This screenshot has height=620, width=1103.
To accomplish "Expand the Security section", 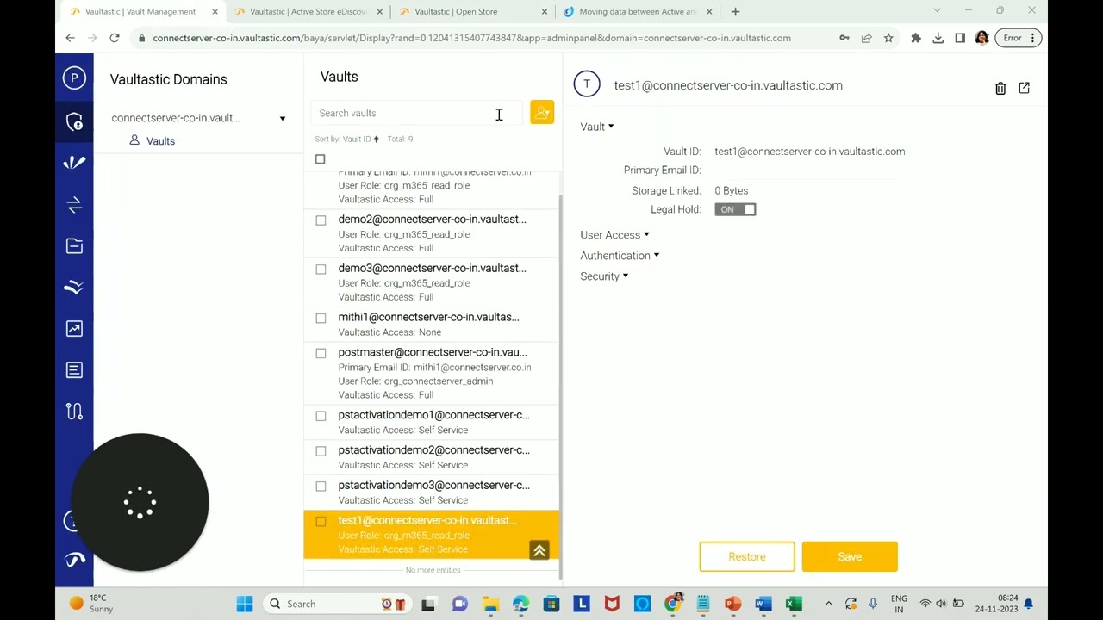I will click(x=604, y=276).
